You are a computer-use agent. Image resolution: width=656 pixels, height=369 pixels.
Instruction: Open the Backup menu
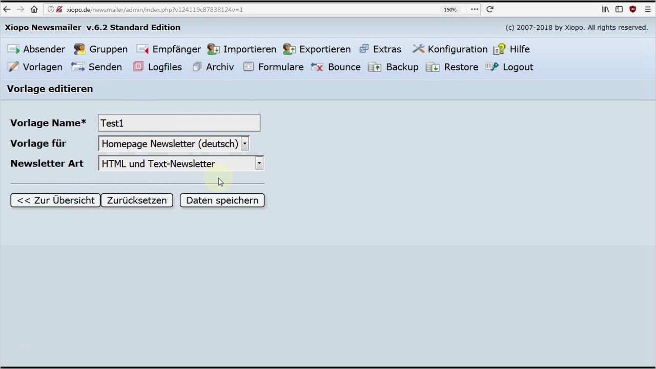click(402, 67)
